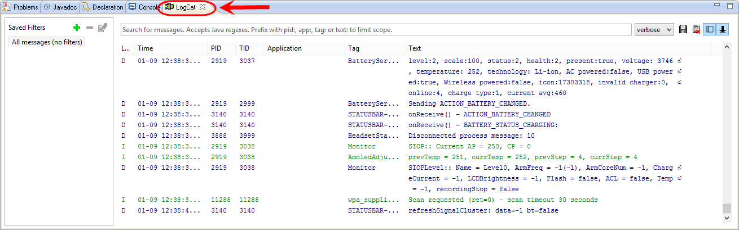Select the 'BATTERY_STATUS_CHARGING:' log entry
This screenshot has width=739, height=230.
tap(421, 125)
